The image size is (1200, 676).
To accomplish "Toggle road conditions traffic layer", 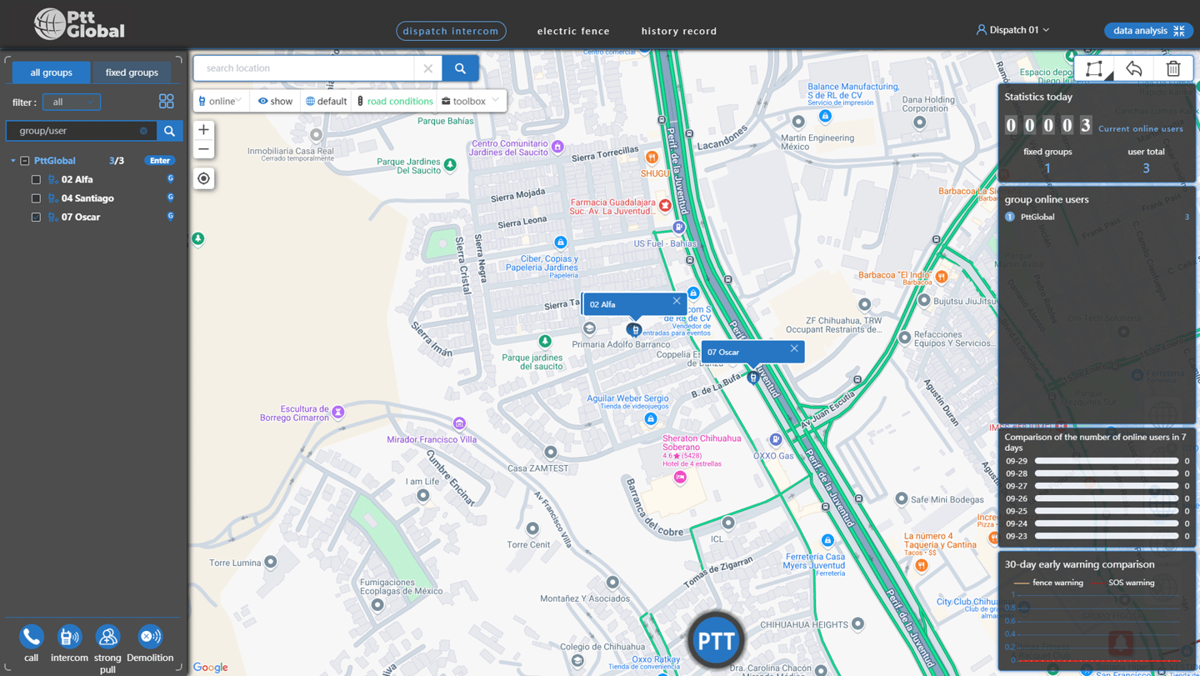I will pos(394,101).
